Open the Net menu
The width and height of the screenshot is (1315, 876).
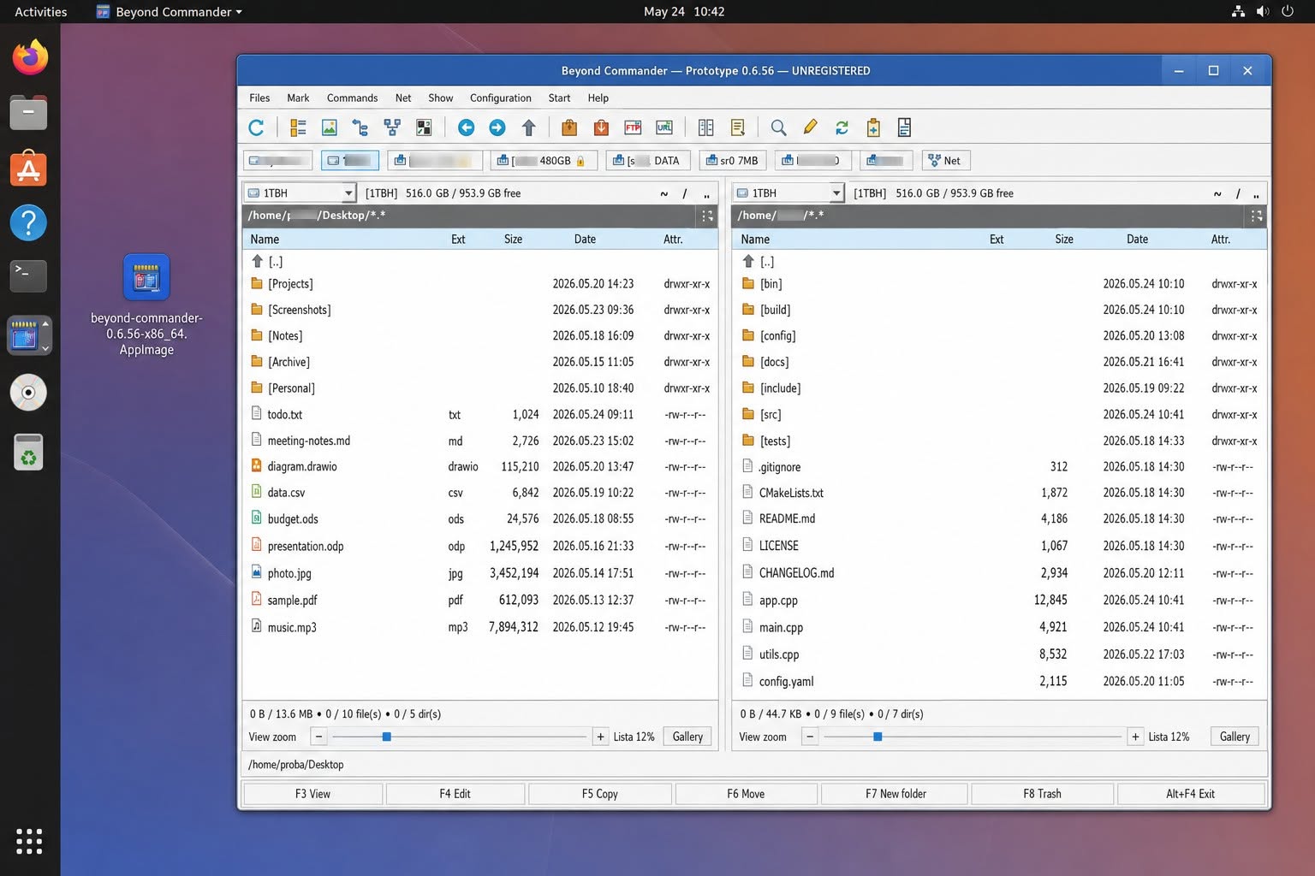point(403,98)
